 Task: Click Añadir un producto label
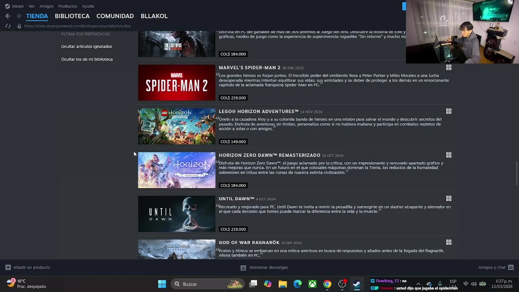(x=32, y=267)
